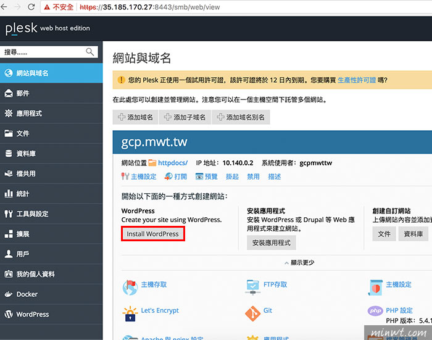Viewport: 432px width, 340px height.
Task: Click the Install WordPress button
Action: (x=152, y=234)
